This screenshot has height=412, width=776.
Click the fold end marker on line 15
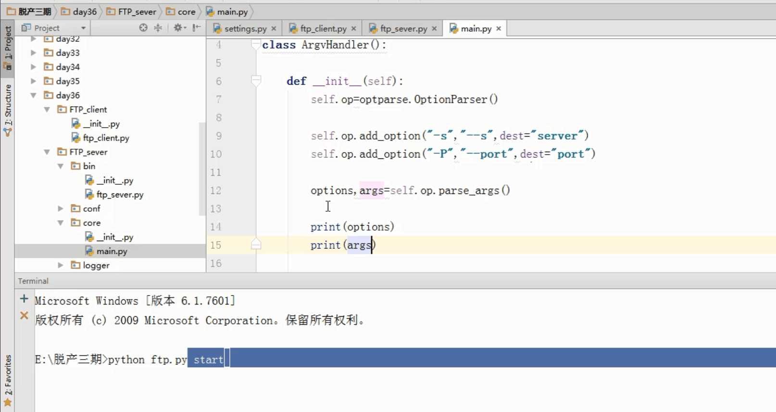(256, 245)
